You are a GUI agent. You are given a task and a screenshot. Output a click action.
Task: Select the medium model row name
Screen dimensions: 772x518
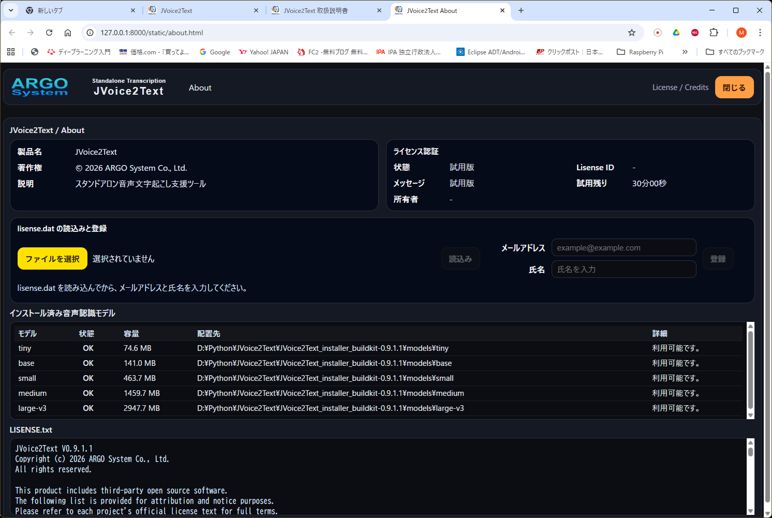click(x=33, y=393)
